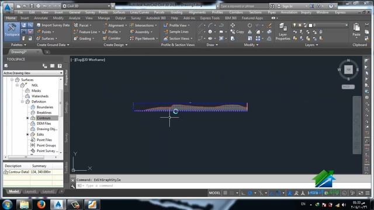Screen dimensions: 374x210
Task: Open the Windows Start button
Action: [x=7, y=205]
